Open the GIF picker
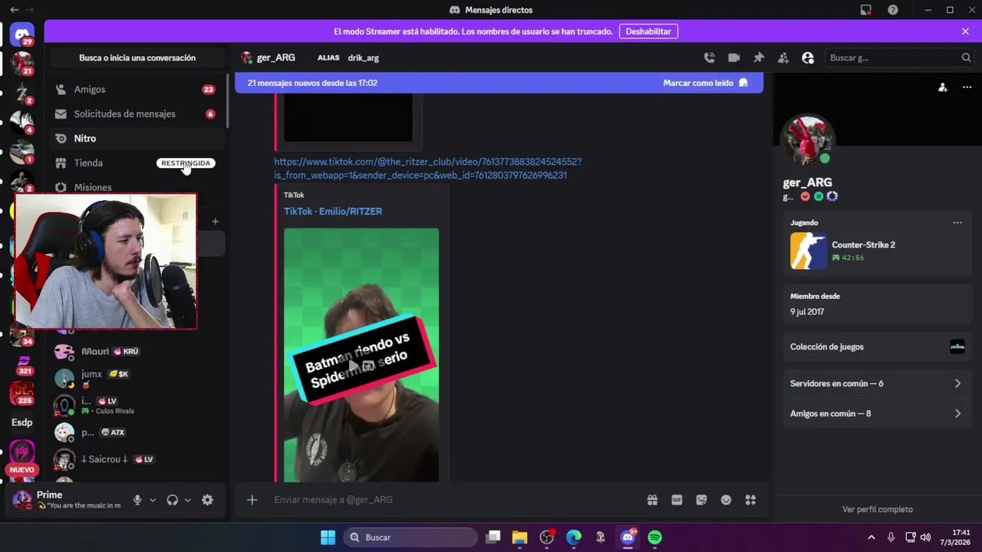 point(677,500)
